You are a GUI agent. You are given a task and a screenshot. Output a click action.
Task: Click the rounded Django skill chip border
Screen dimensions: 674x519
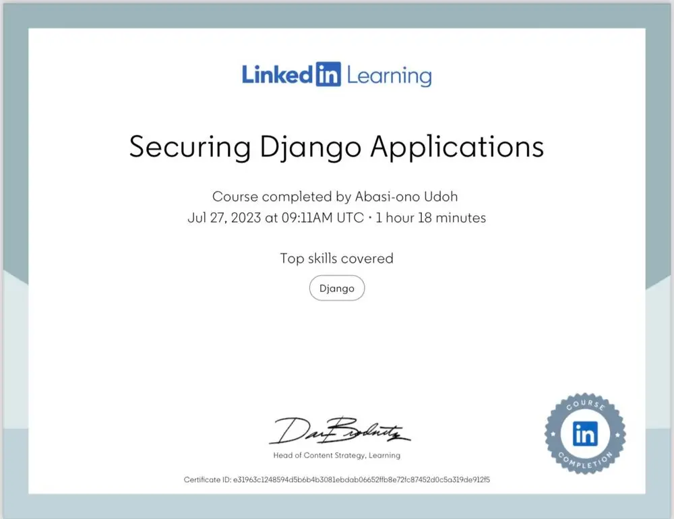click(x=311, y=288)
